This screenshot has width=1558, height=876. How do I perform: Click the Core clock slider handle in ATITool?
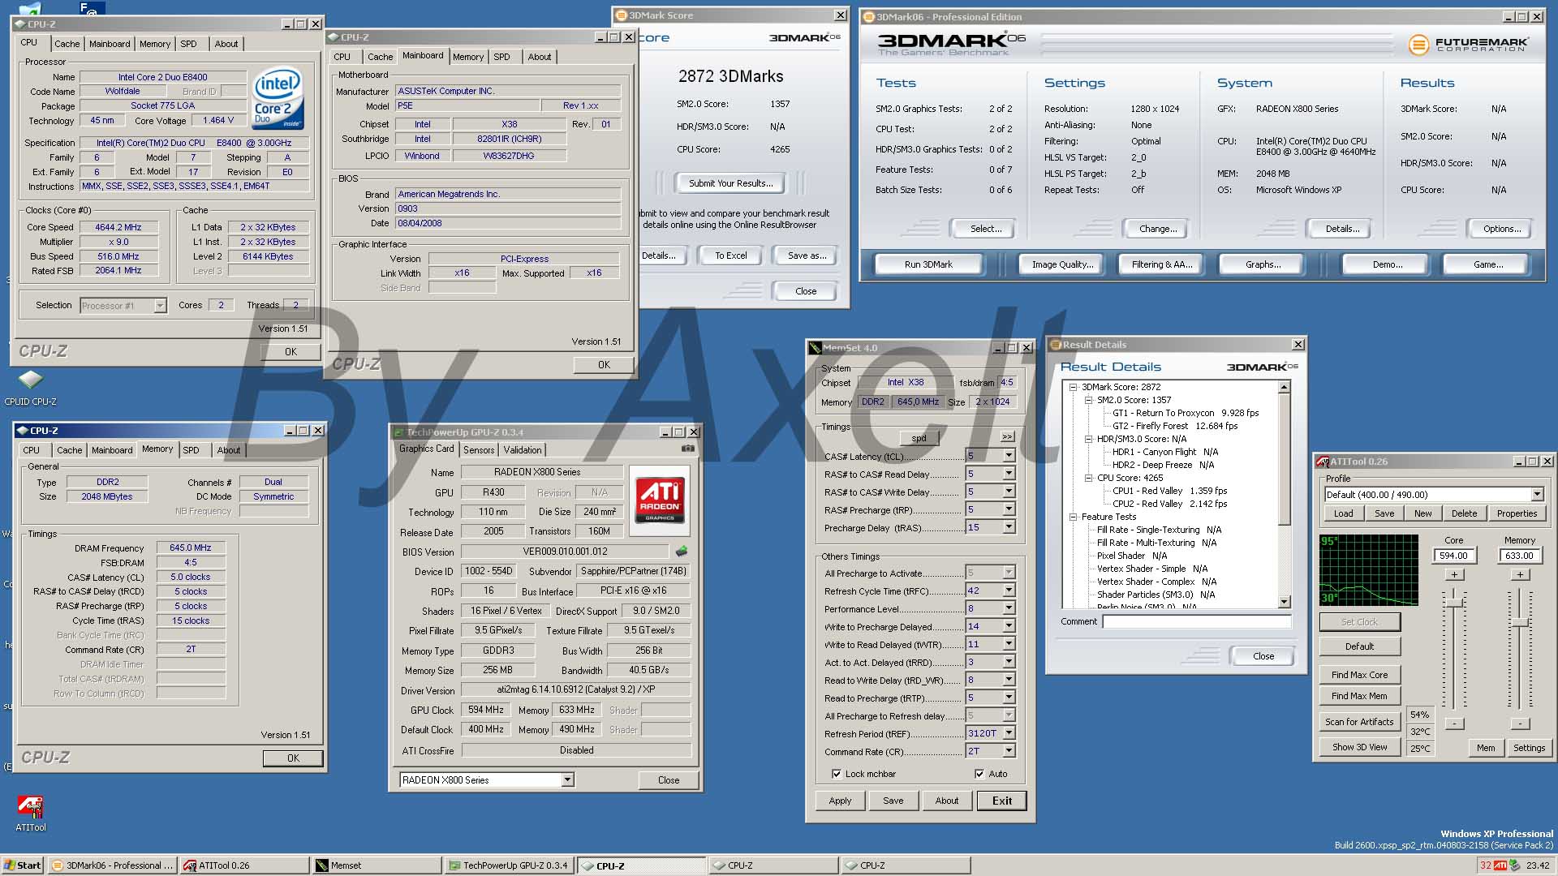tap(1454, 602)
